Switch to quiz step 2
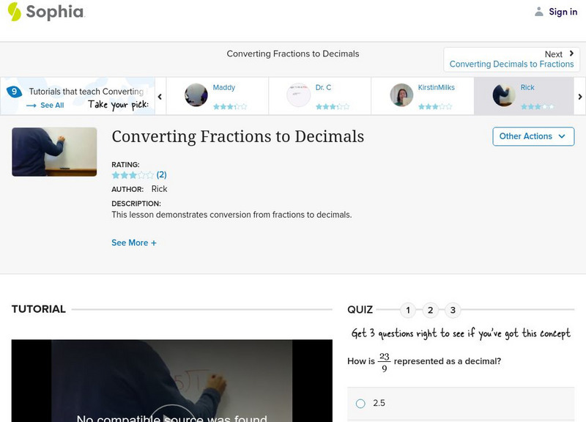This screenshot has width=586, height=422. coord(429,311)
